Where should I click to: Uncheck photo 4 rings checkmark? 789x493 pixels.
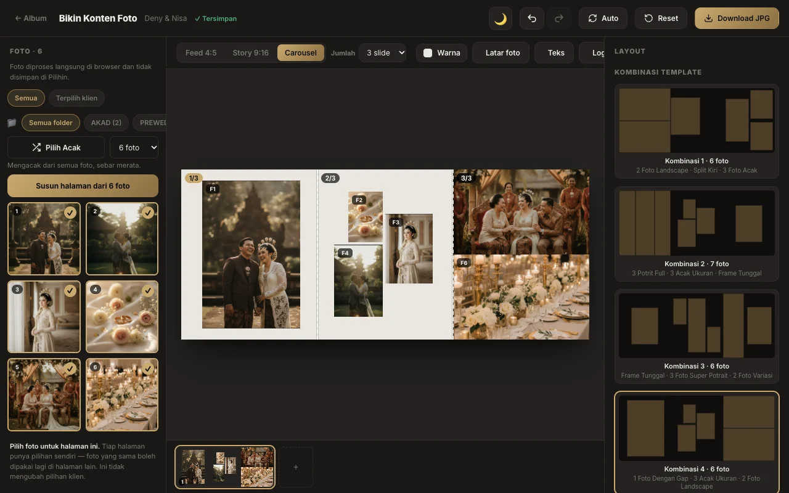click(148, 290)
